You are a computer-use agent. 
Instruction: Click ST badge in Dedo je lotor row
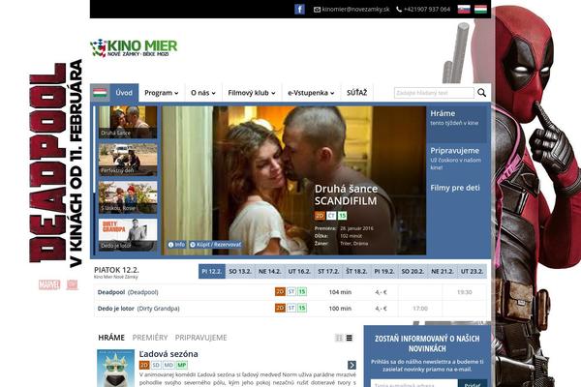click(x=291, y=308)
